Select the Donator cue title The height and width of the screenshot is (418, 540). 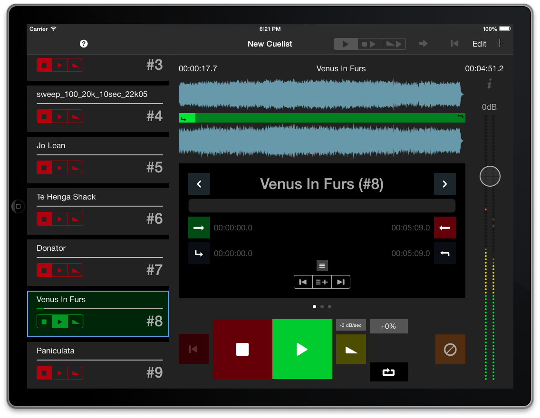pos(51,248)
